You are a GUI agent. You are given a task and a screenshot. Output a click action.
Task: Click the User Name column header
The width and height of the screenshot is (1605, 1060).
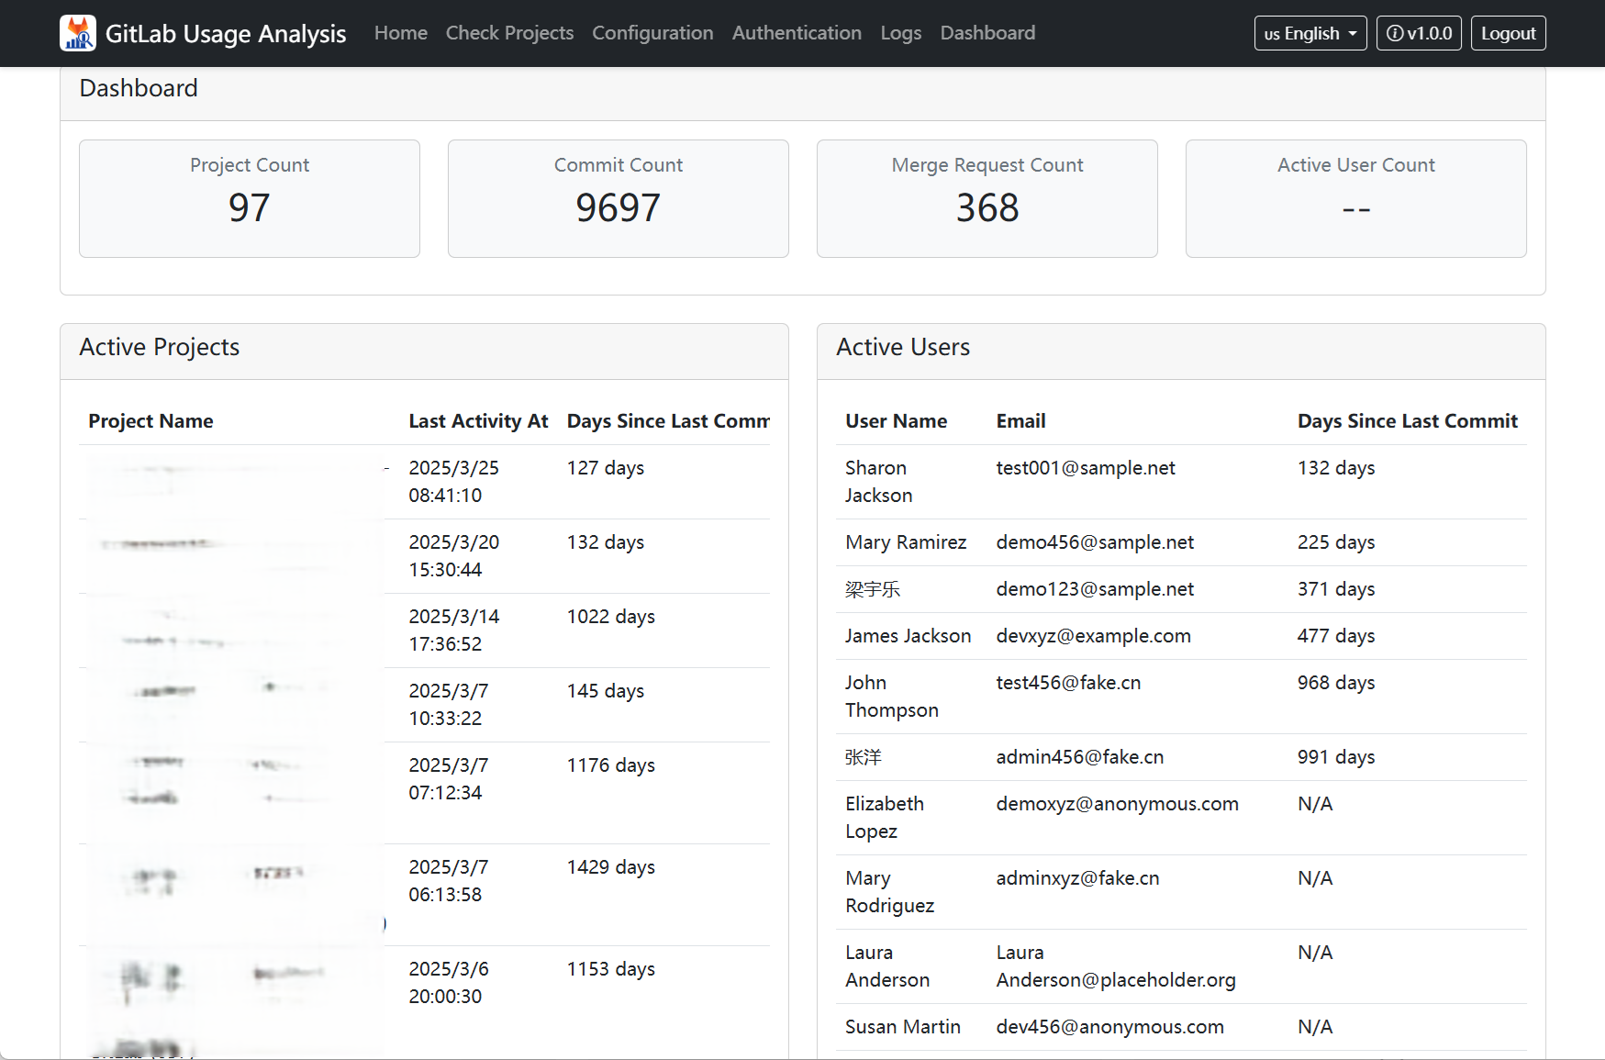click(896, 421)
